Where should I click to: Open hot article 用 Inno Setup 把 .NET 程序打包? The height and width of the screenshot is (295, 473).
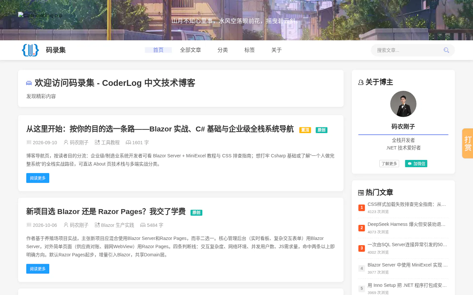click(407, 285)
